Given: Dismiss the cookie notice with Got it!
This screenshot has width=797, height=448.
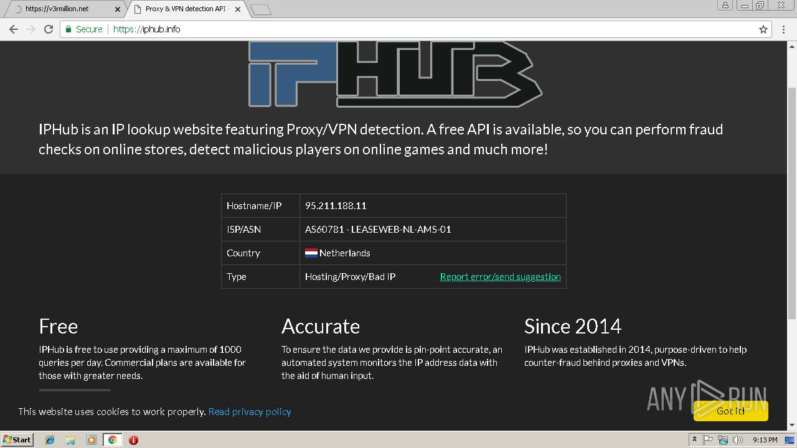Looking at the screenshot, I should click(730, 411).
